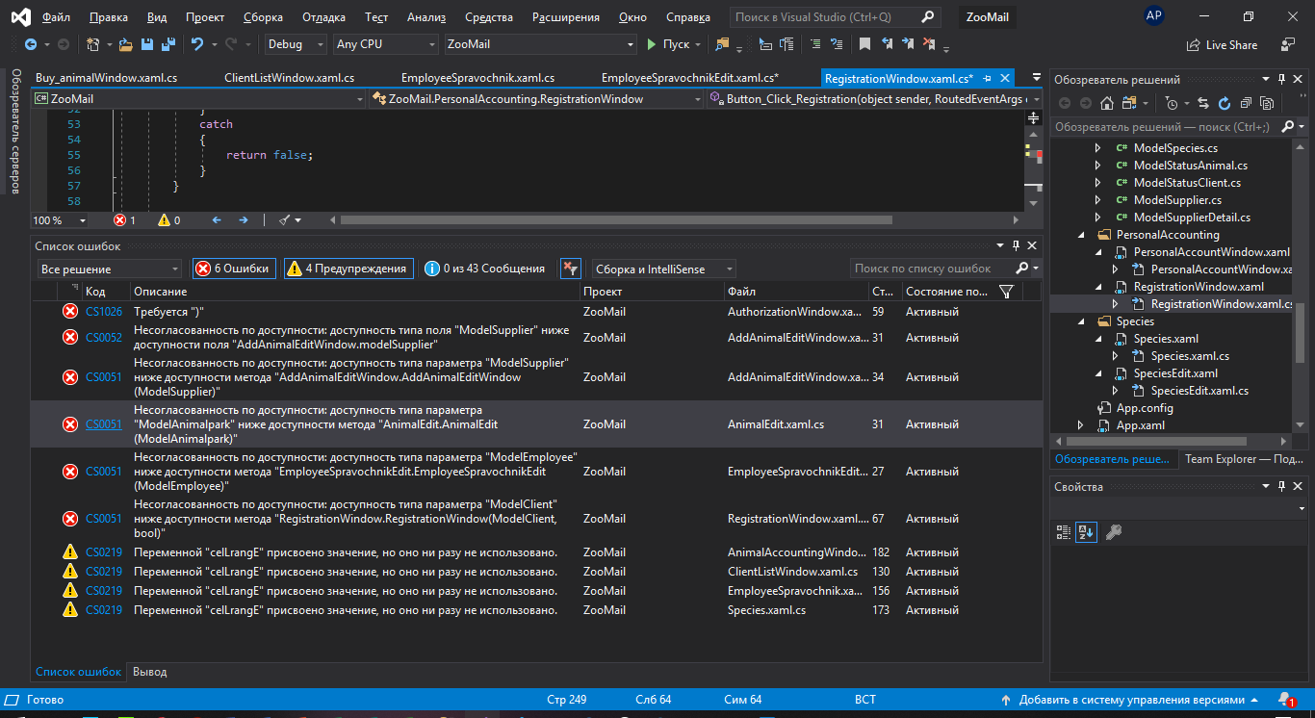This screenshot has width=1315, height=718.
Task: Click pending changes filter clock icon
Action: tap(1172, 103)
